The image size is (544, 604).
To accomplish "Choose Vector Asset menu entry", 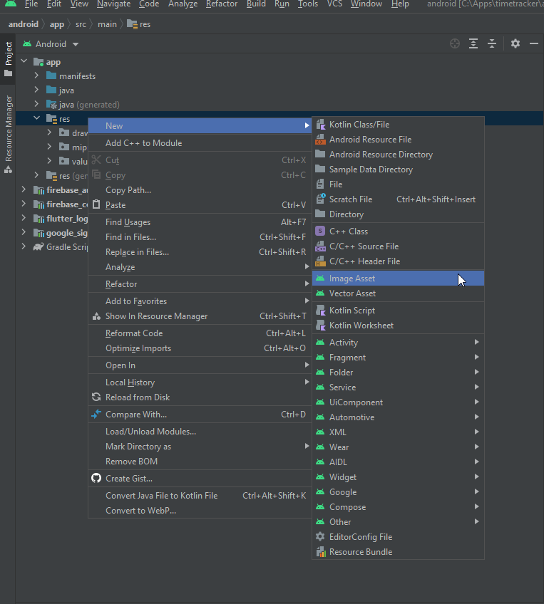I will [x=352, y=293].
